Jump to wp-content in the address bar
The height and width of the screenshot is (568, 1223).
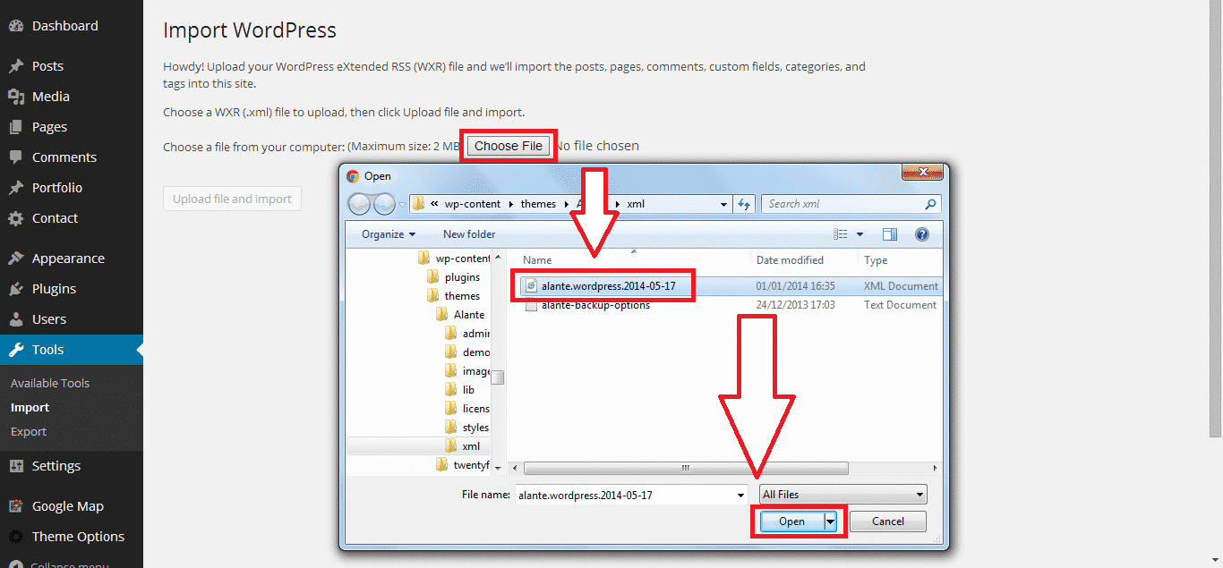coord(475,204)
